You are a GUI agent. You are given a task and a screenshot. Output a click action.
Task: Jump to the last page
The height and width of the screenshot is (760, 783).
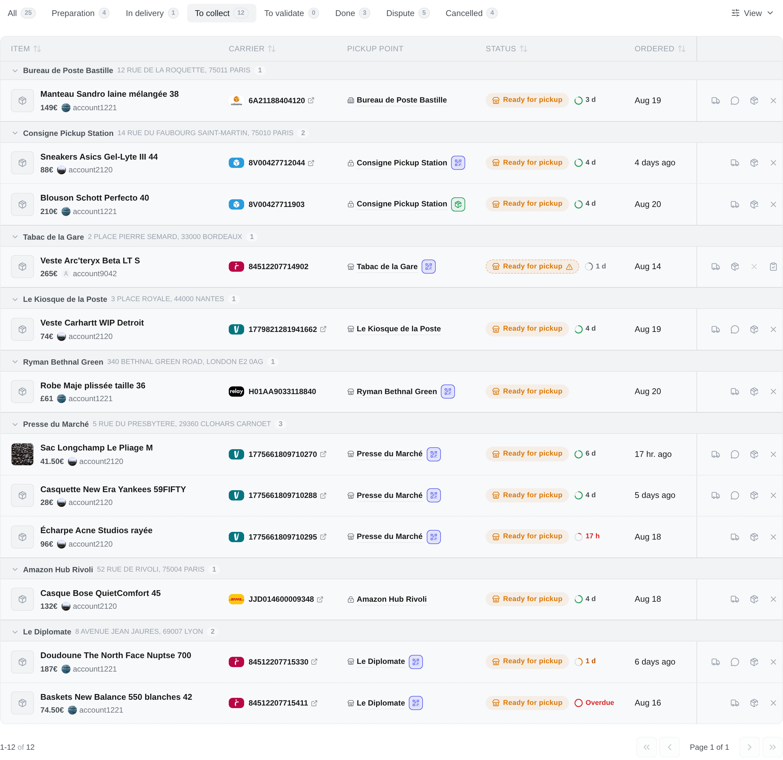(x=773, y=747)
